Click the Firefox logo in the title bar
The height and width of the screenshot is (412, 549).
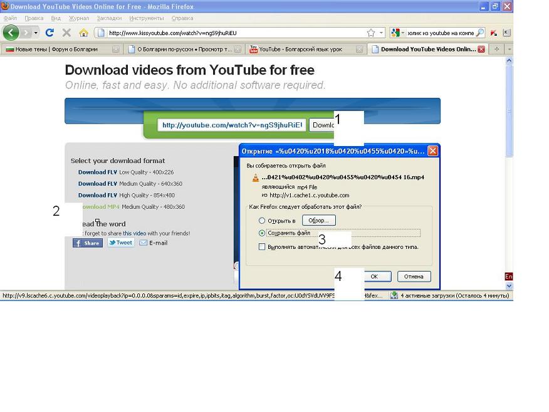click(4, 6)
